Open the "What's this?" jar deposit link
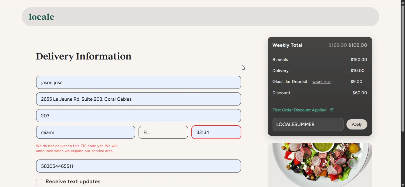This screenshot has height=187, width=405. point(321,82)
